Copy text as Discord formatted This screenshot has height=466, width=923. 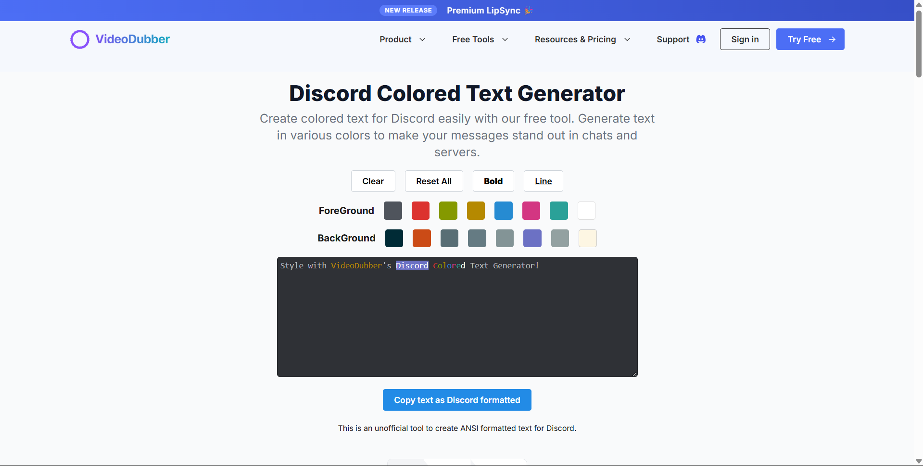457,400
